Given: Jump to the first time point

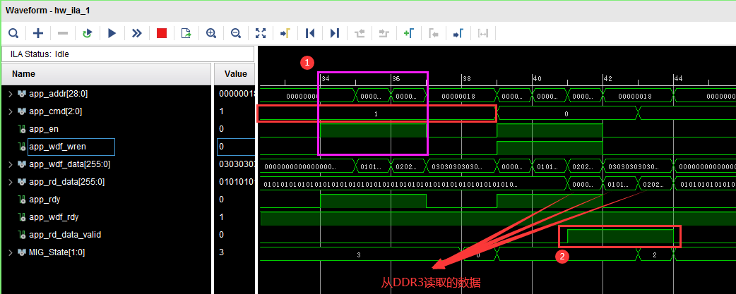Looking at the screenshot, I should (x=310, y=33).
